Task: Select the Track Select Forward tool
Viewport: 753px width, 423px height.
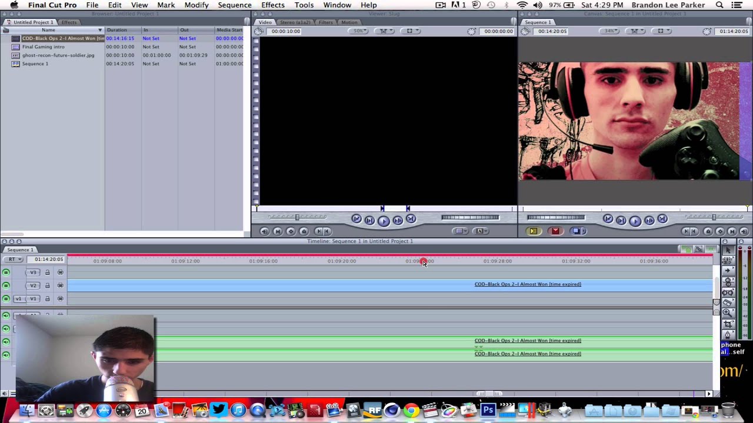Action: [728, 271]
